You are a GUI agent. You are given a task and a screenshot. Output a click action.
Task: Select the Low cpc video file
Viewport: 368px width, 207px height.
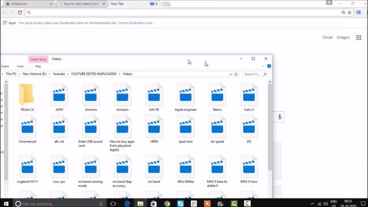59,170
